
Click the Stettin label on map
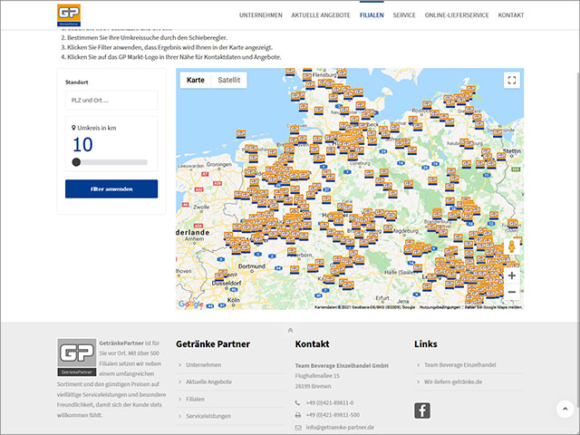pyautogui.click(x=512, y=151)
